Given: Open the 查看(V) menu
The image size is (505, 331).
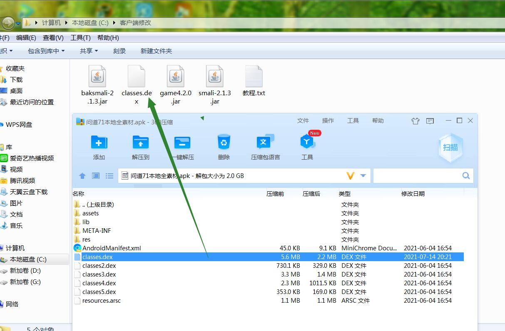Looking at the screenshot, I should click(x=53, y=37).
